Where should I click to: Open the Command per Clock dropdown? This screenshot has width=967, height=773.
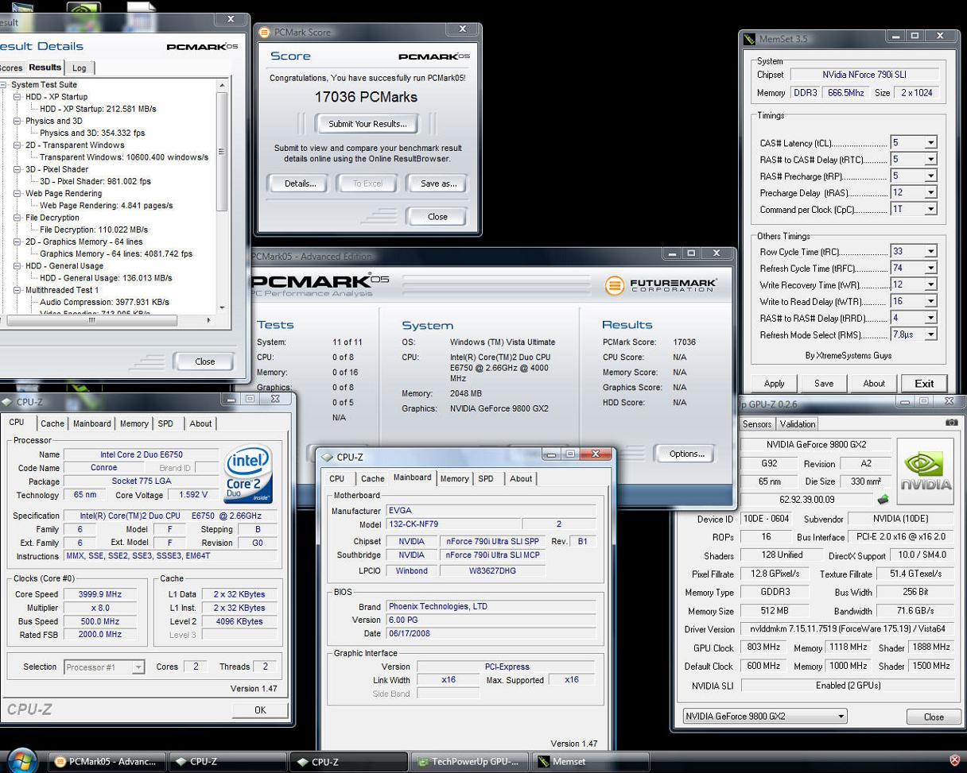[930, 209]
